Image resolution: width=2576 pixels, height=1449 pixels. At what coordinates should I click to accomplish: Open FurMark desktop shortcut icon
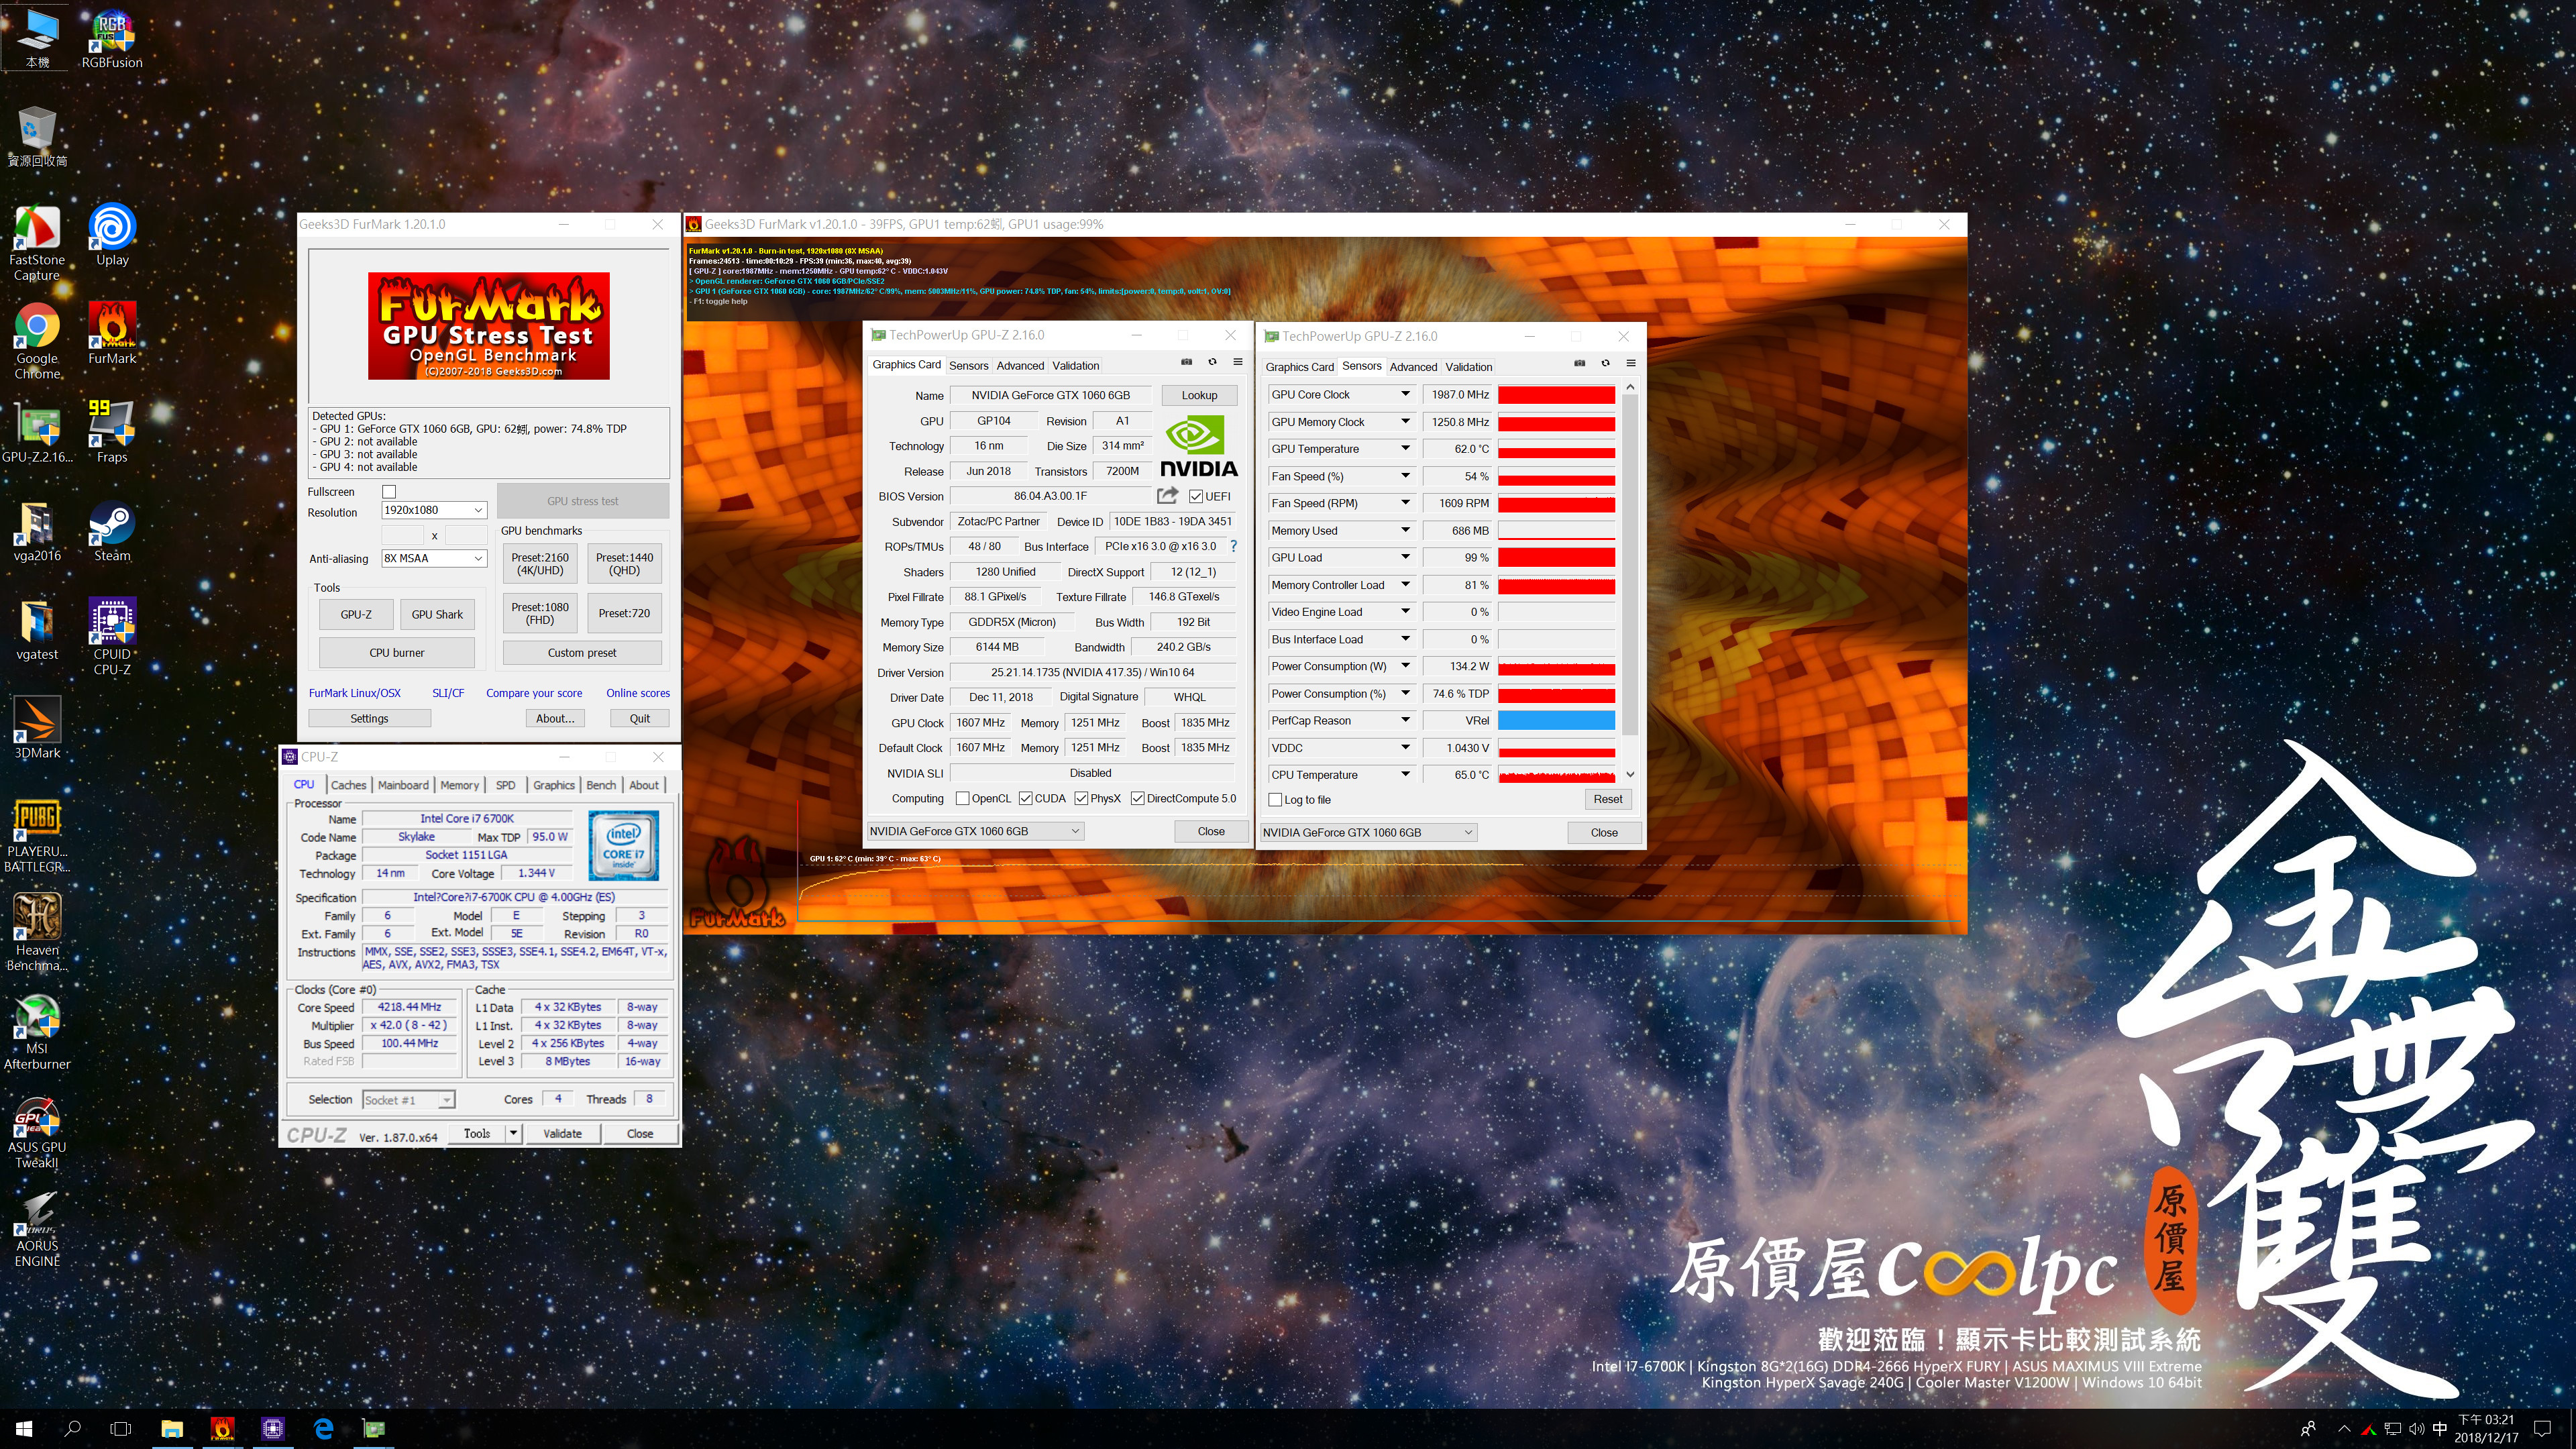click(112, 334)
